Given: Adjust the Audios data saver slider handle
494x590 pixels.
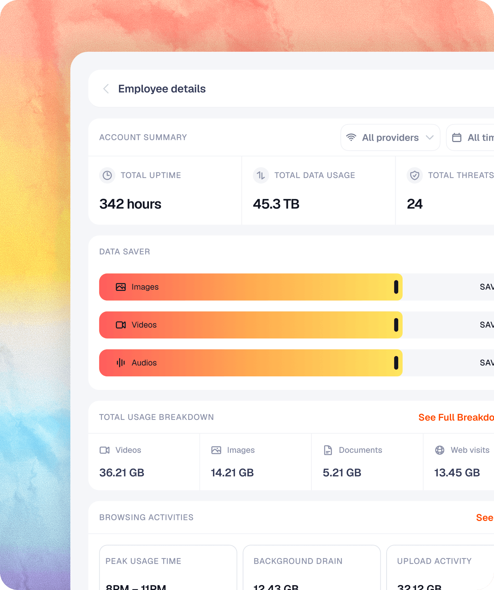Looking at the screenshot, I should tap(396, 363).
